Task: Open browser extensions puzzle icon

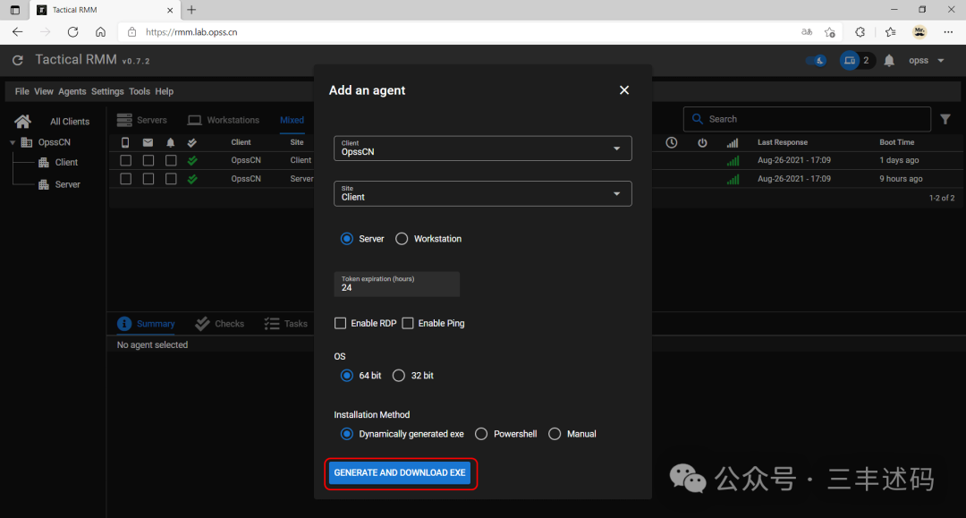Action: (x=860, y=32)
